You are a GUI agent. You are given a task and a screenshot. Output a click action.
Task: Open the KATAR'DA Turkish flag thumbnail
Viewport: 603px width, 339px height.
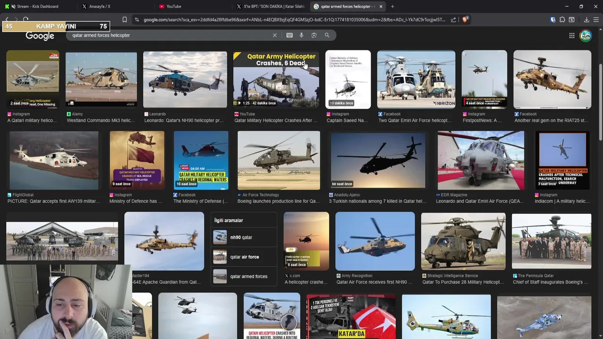351,316
